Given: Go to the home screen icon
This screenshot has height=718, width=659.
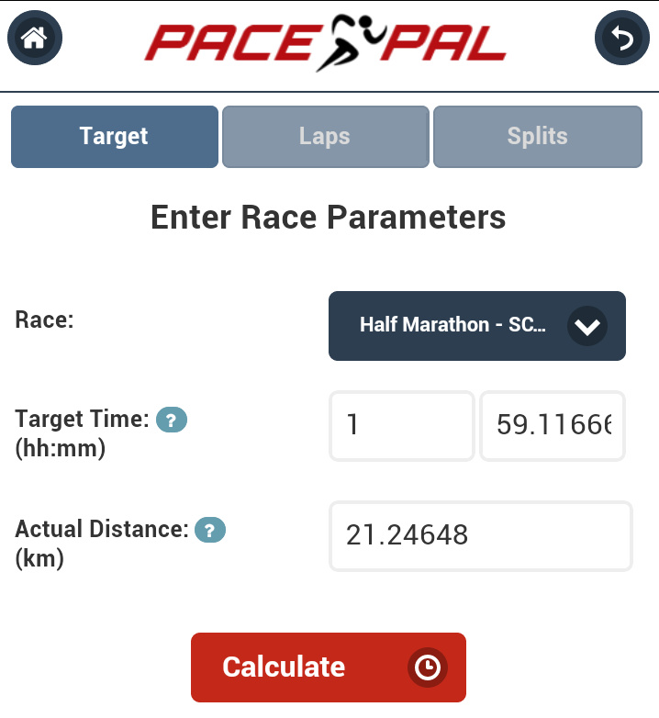Looking at the screenshot, I should pos(35,39).
